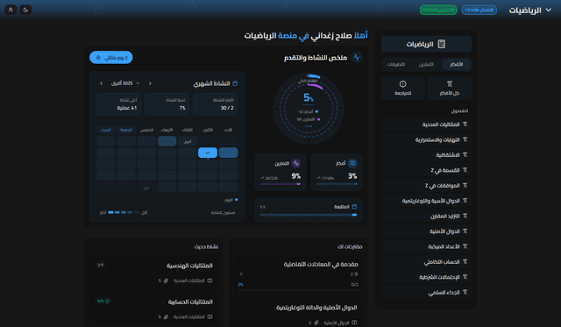Viewport: 561px width, 327px height.
Task: Open recent activity المتتاليات الحسابية
Action: [154, 309]
